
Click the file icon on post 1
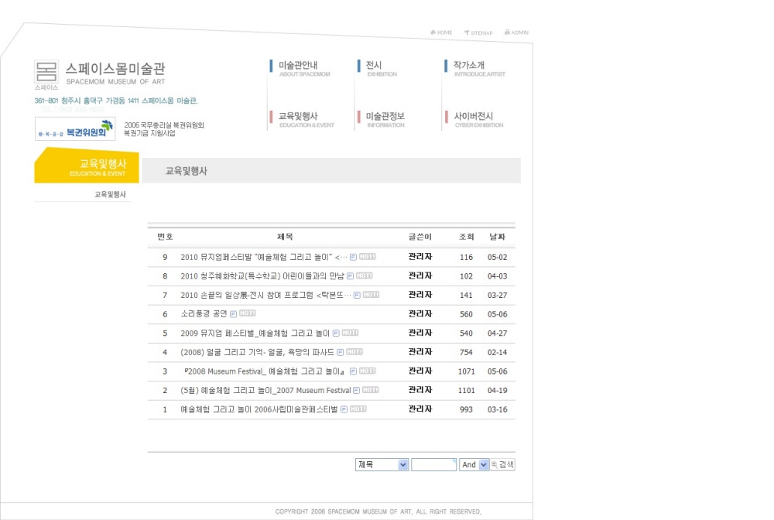click(344, 409)
